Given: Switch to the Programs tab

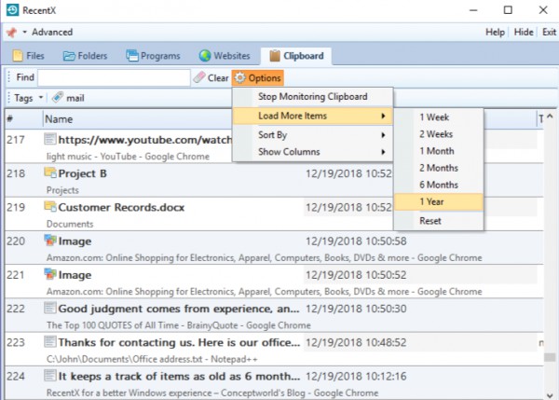Looking at the screenshot, I should point(154,56).
